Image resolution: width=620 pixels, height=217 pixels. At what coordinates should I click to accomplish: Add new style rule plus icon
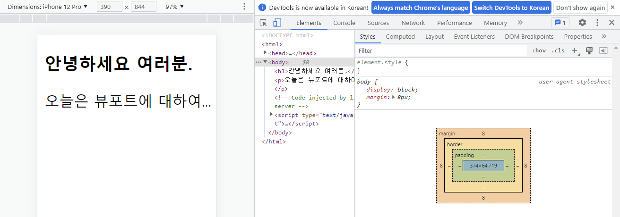click(x=575, y=50)
